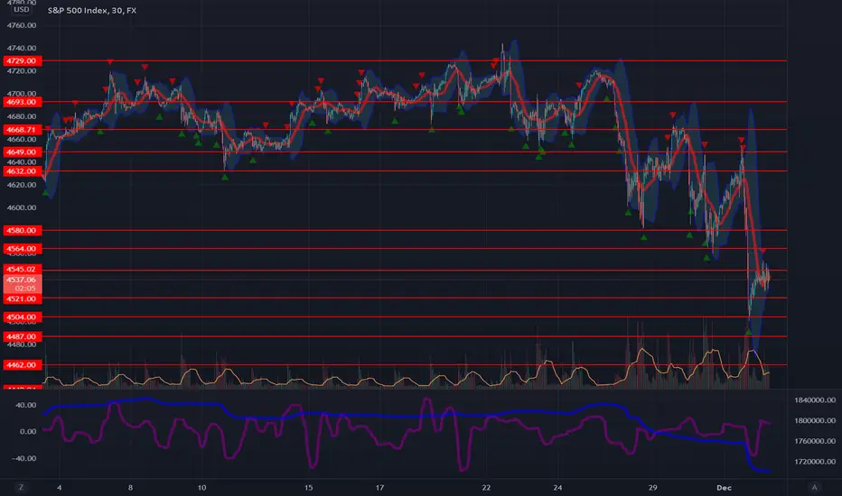This screenshot has width=842, height=496.
Task: Click the 17 date label on the time axis
Action: (379, 487)
